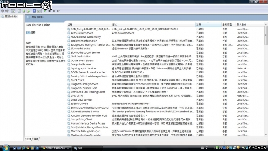
Task: Select the Machine Debug Manager service
Action: pos(158,131)
